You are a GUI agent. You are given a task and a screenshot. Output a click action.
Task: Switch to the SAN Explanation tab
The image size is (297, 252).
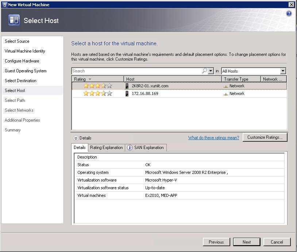[146, 148]
